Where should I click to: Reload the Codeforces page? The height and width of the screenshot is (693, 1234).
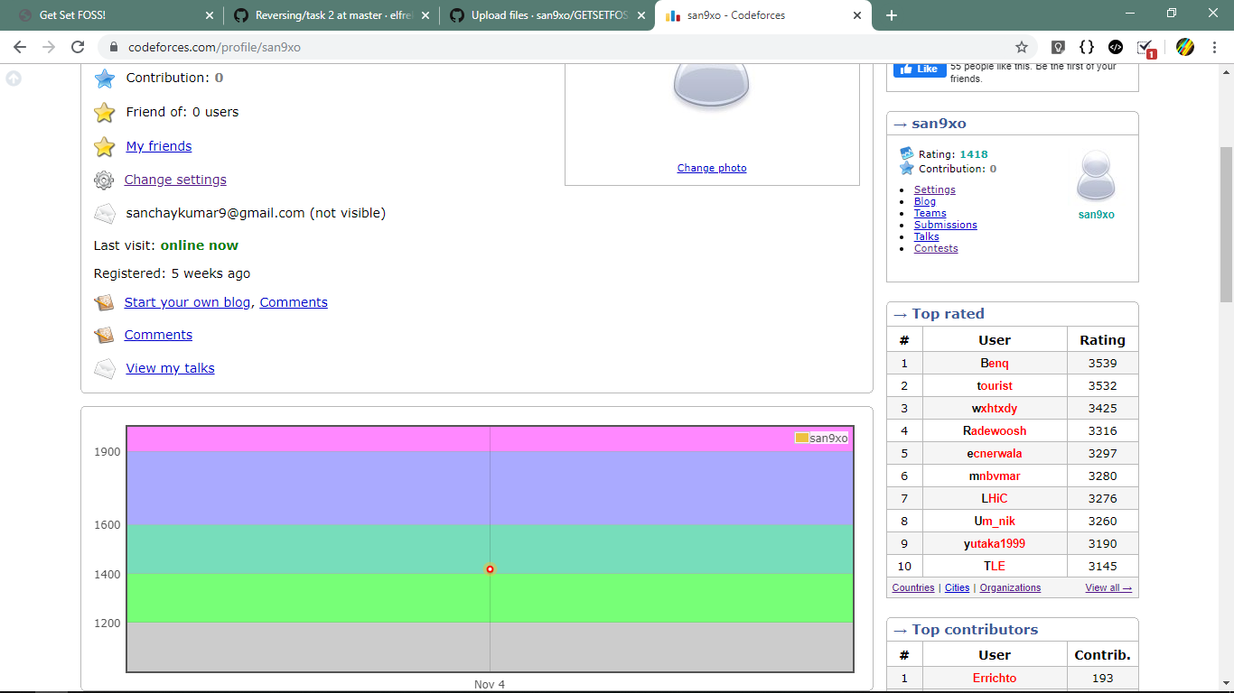click(78, 47)
